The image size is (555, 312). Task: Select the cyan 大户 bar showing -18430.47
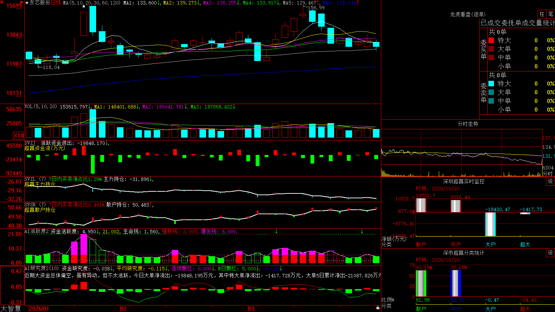pos(490,224)
